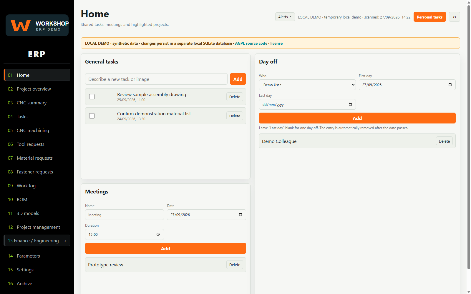
Task: Open Settings in the sidebar
Action: tap(37, 270)
